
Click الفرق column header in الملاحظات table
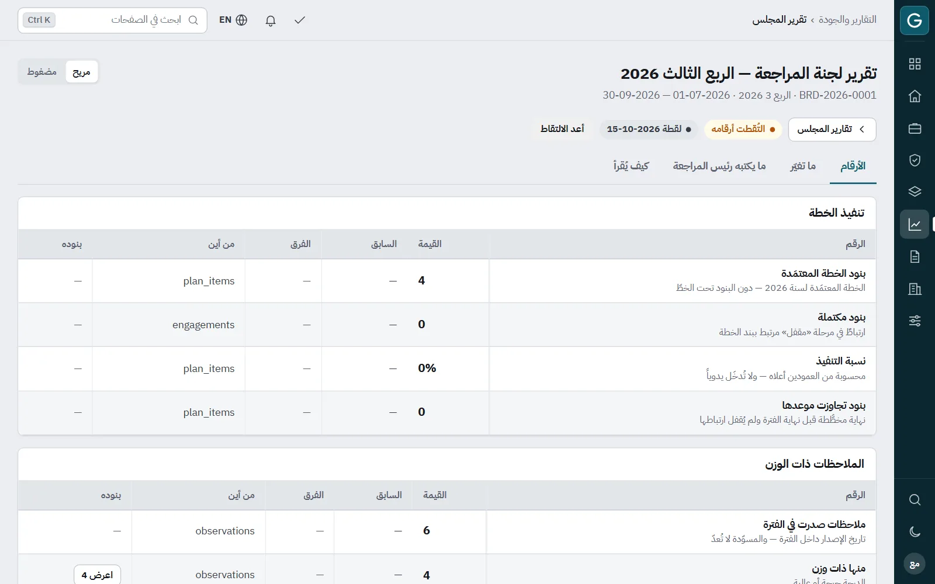313,495
